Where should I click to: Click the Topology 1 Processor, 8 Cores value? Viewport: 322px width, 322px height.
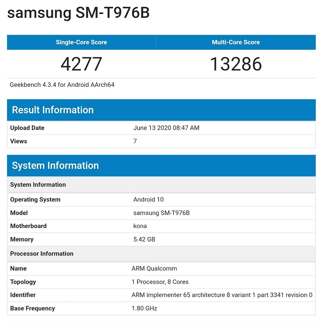point(160,282)
